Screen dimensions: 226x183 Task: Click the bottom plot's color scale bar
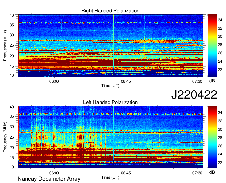(212, 137)
